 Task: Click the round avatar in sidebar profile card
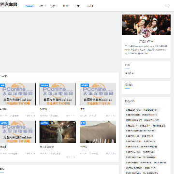146,34
